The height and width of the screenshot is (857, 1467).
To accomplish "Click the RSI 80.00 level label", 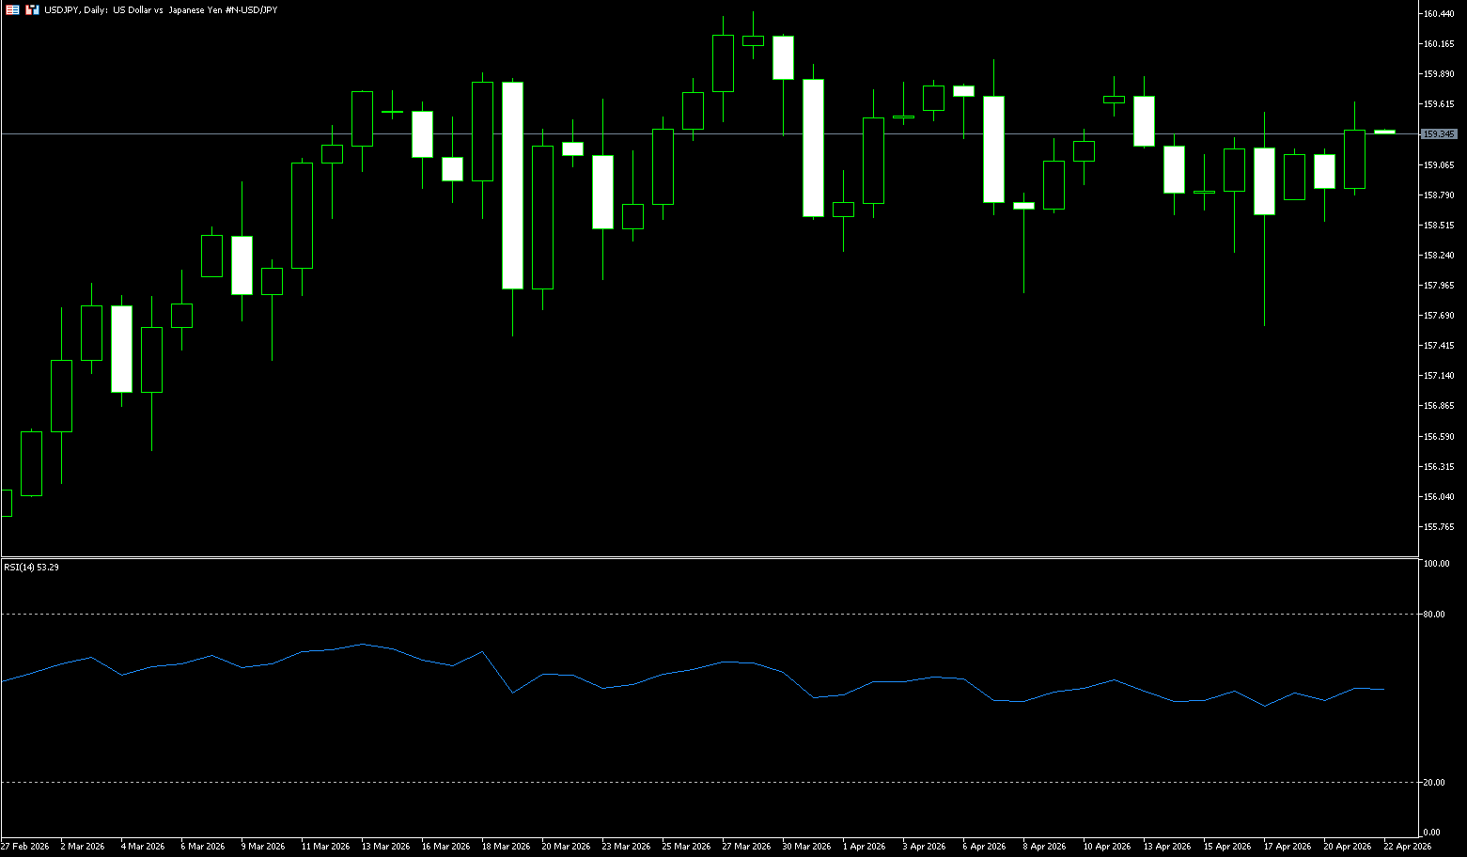I will tap(1434, 615).
